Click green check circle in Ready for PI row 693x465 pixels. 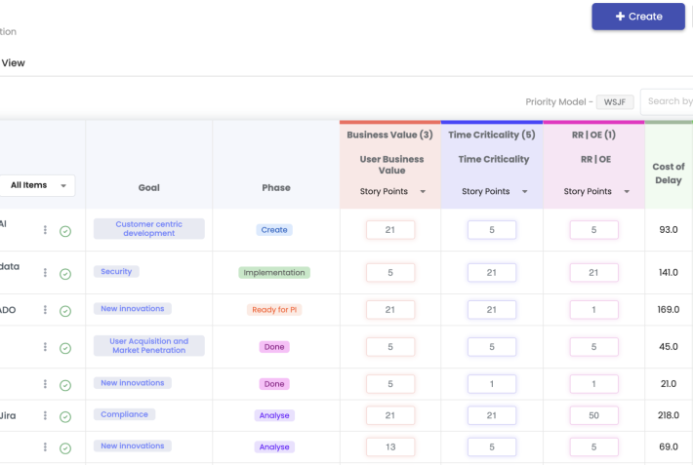65,311
